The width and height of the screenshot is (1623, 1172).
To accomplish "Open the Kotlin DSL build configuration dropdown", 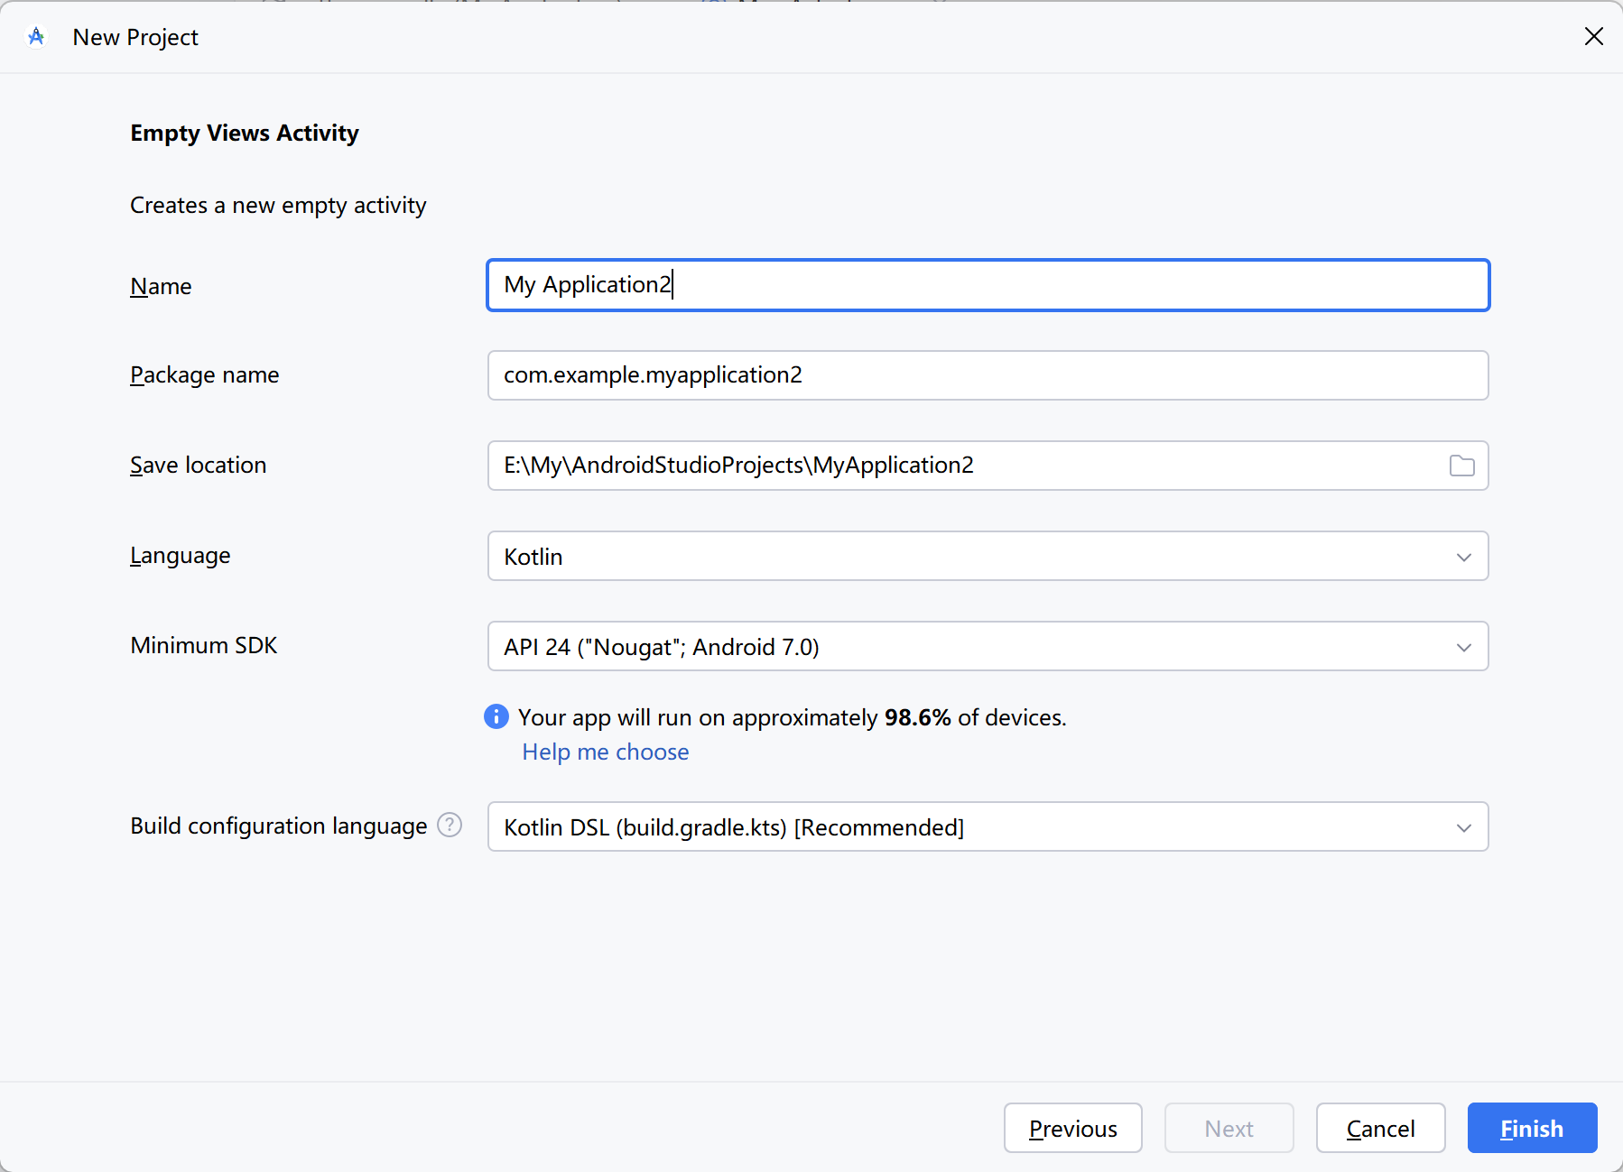I will pos(987,826).
